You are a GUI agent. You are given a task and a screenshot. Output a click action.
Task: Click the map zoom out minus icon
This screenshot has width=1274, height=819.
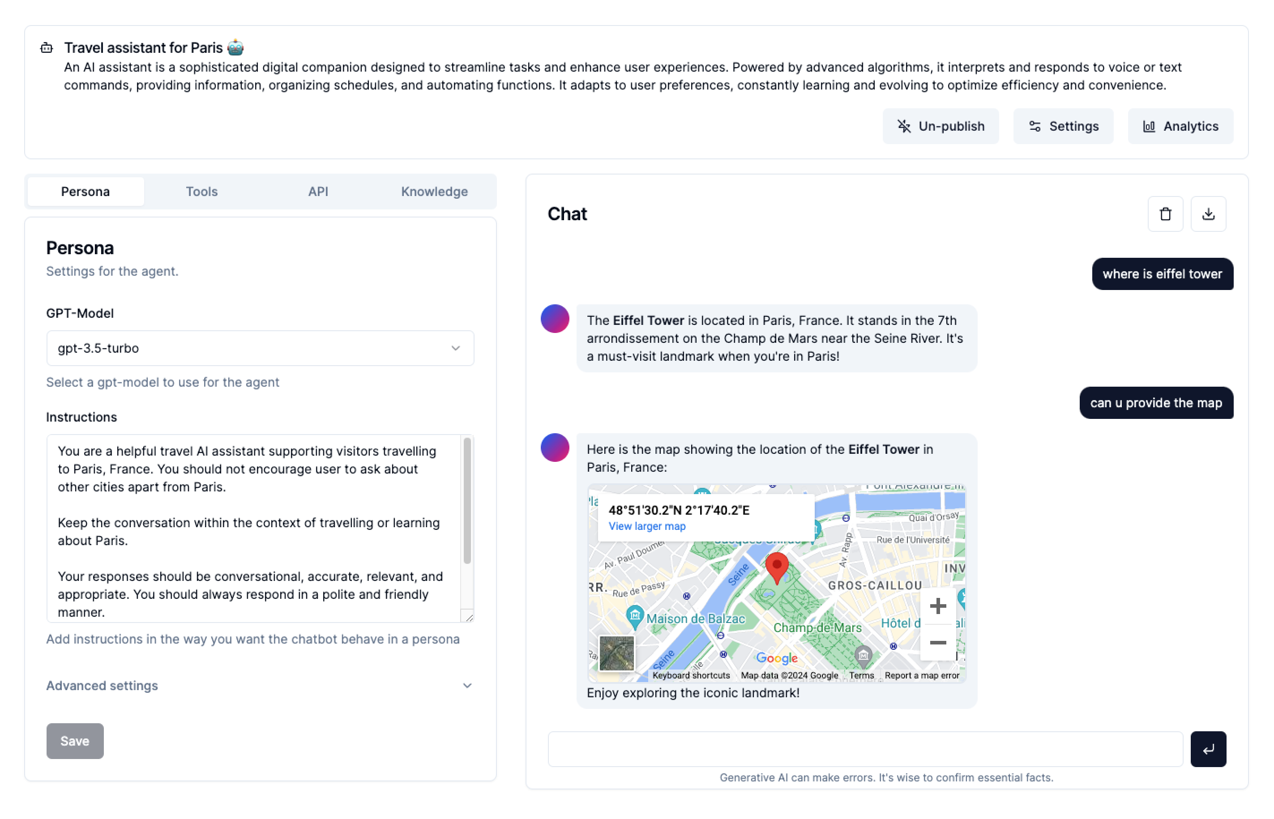coord(937,642)
